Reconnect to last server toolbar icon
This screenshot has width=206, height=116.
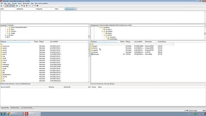tap(27, 6)
